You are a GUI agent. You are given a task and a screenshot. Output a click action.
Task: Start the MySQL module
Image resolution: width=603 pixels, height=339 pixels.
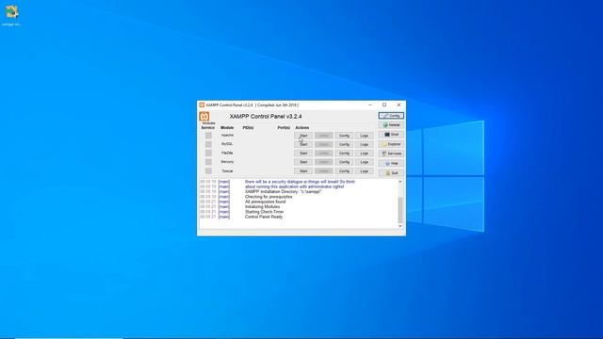pyautogui.click(x=303, y=144)
